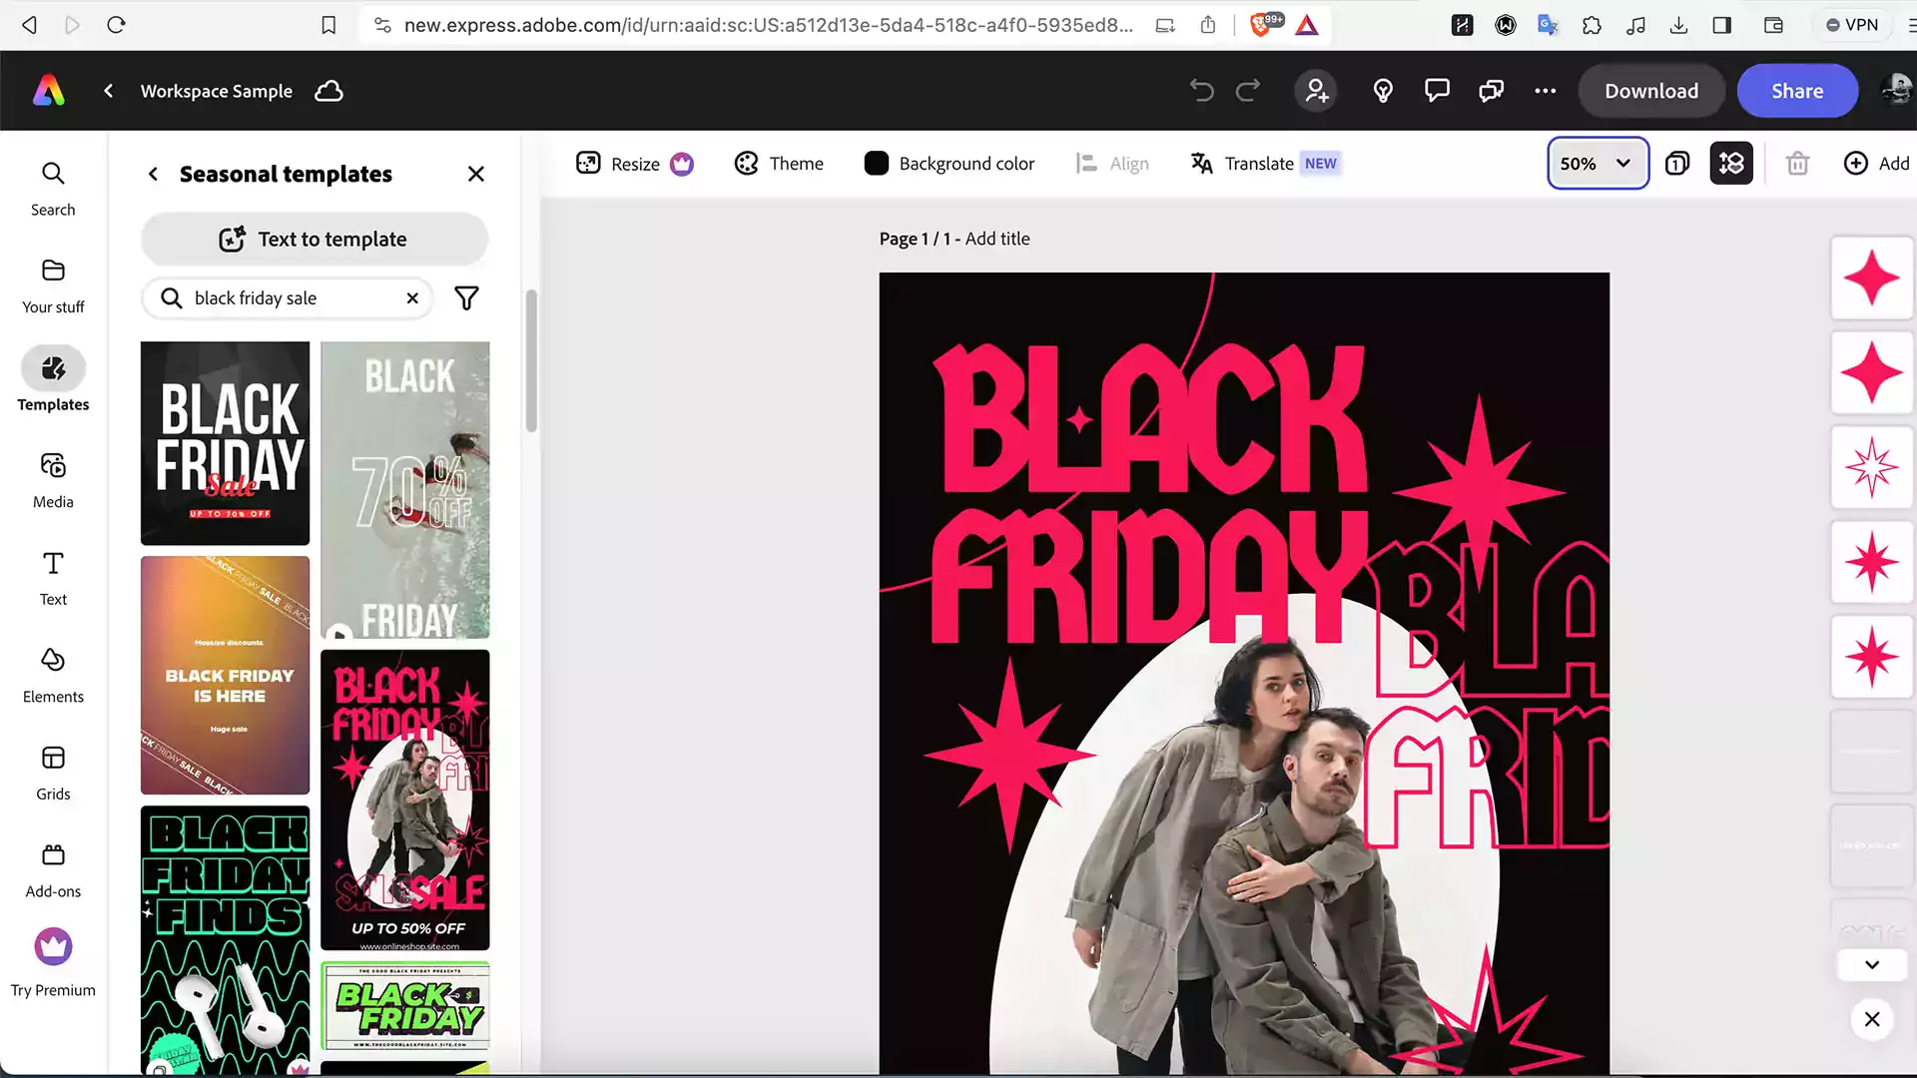The height and width of the screenshot is (1078, 1917).
Task: Redo the last action
Action: point(1248,91)
